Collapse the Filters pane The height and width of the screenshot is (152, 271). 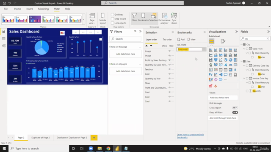[140, 31]
